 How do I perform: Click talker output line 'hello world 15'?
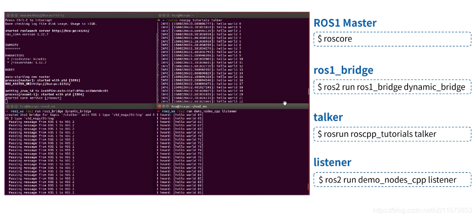coord(200,77)
